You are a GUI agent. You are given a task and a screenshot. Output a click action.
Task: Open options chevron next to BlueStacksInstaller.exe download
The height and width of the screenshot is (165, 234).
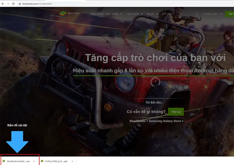[34, 161]
